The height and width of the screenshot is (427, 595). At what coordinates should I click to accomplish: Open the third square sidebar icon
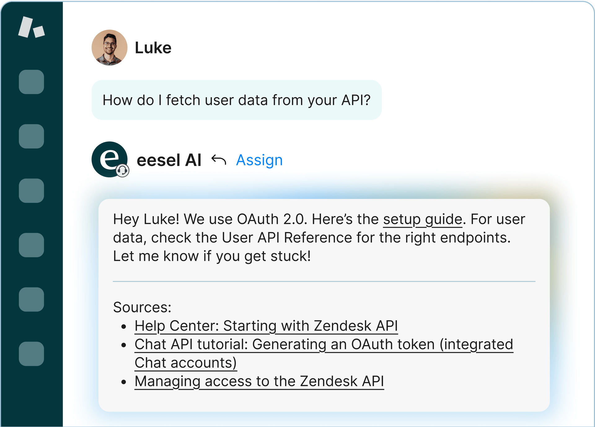pos(31,191)
